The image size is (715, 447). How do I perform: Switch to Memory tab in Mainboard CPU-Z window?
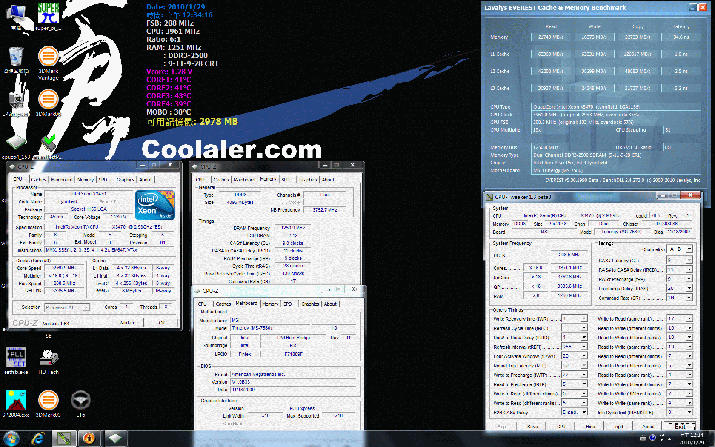pyautogui.click(x=270, y=304)
